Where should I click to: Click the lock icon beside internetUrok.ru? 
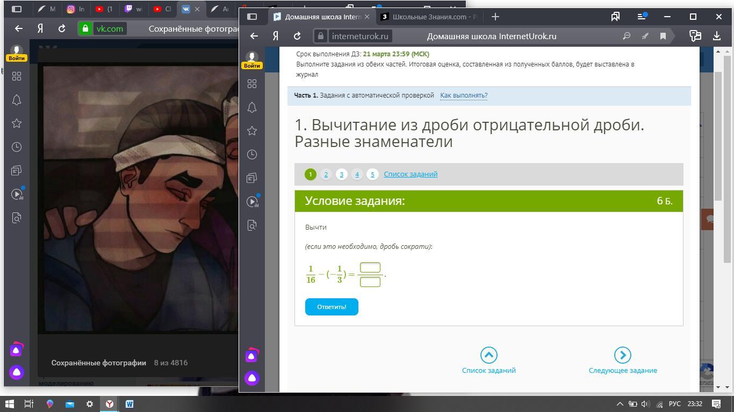click(321, 36)
